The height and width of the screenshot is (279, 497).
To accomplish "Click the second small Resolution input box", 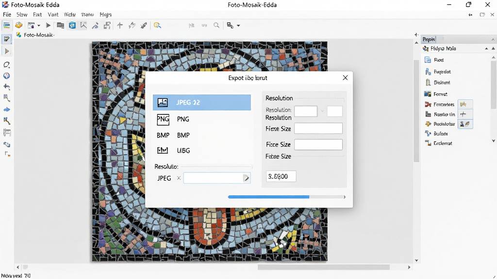I will pos(335,111).
